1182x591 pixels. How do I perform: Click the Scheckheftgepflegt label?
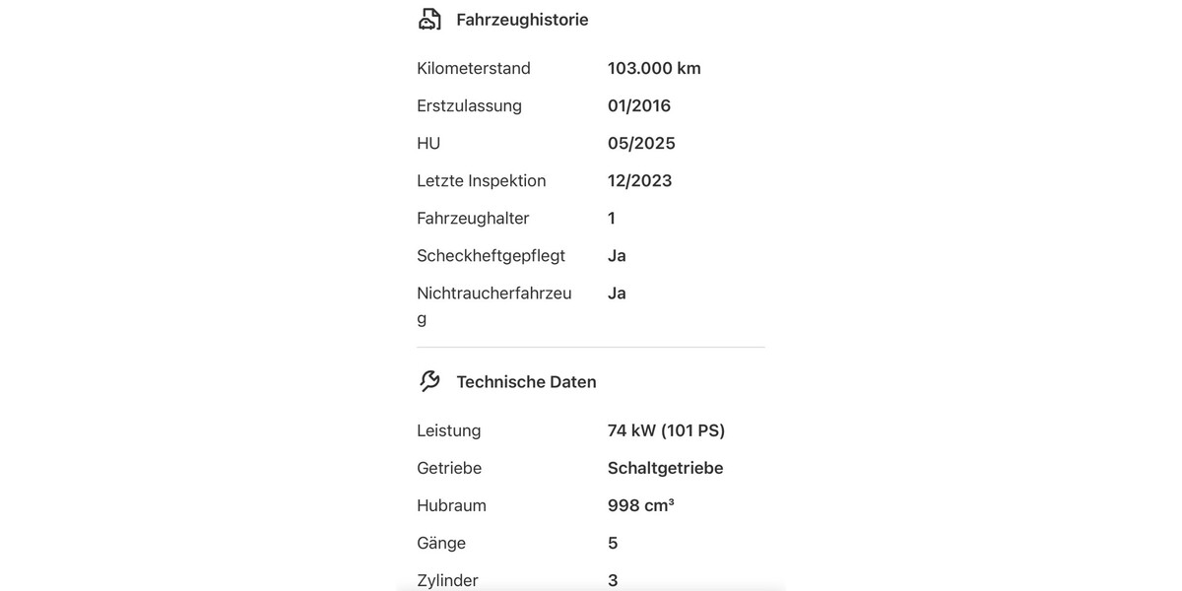[x=491, y=255]
